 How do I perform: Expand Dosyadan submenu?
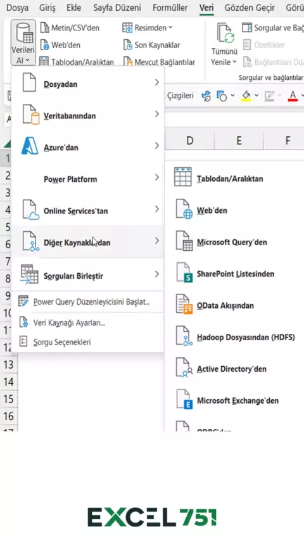88,84
